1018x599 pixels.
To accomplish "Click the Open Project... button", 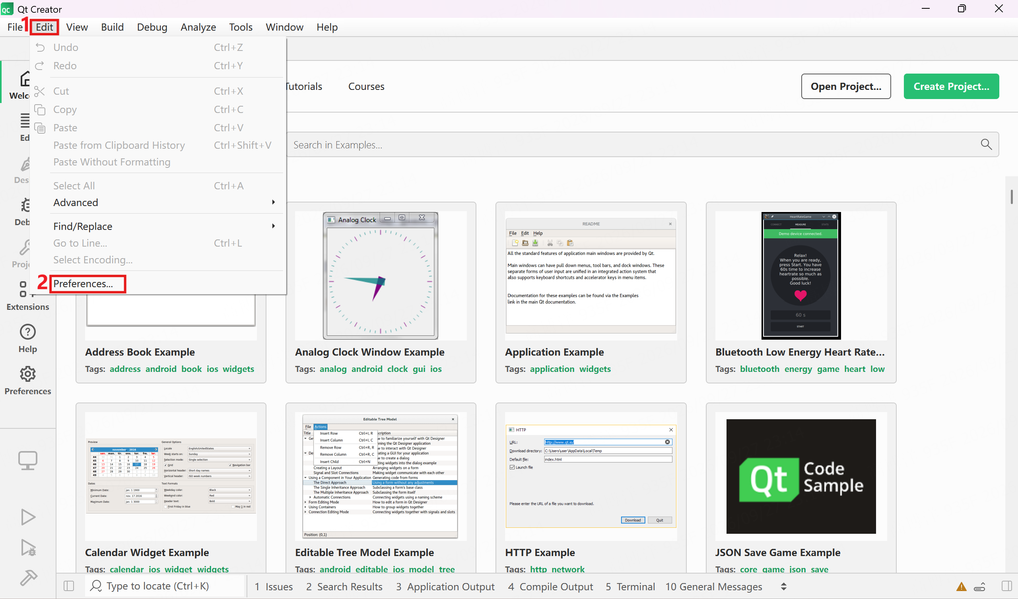I will coord(846,86).
